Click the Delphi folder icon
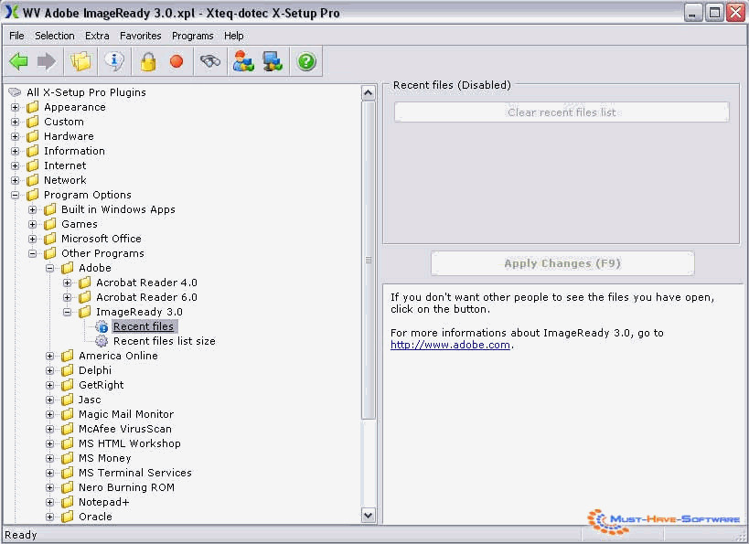The width and height of the screenshot is (749, 544). [68, 370]
